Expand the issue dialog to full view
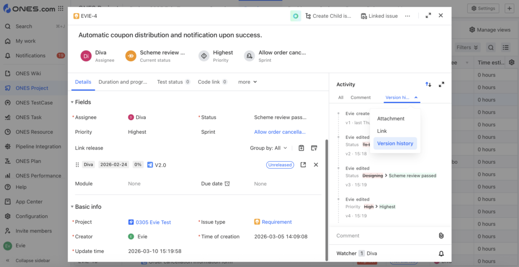Viewport: 519px width, 267px height. (x=428, y=16)
